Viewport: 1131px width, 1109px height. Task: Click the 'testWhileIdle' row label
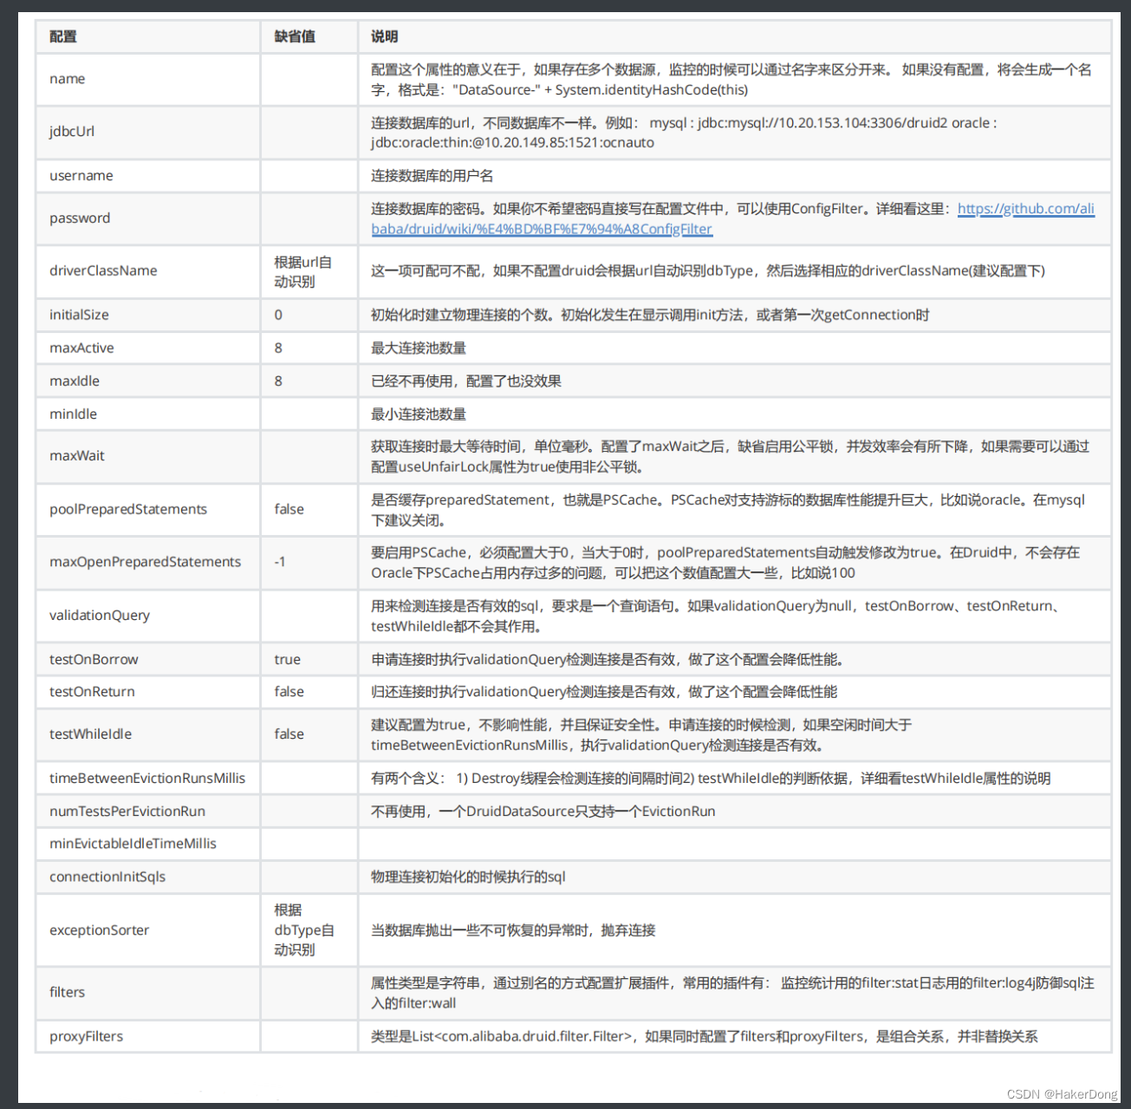click(90, 734)
